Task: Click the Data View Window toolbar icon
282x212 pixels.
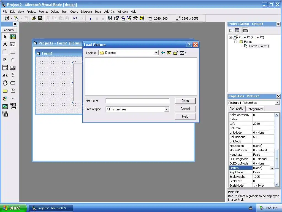Action: click(142, 18)
